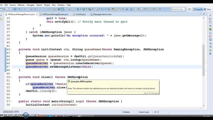Click 'NamingException' in line 42
213x120 pixels.
coord(126,49)
